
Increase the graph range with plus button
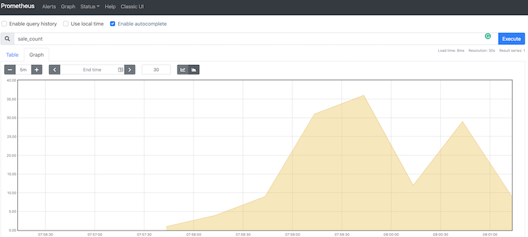[37, 70]
